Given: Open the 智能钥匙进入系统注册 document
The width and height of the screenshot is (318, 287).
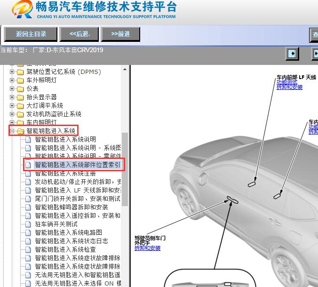Looking at the screenshot, I should click(x=65, y=174).
